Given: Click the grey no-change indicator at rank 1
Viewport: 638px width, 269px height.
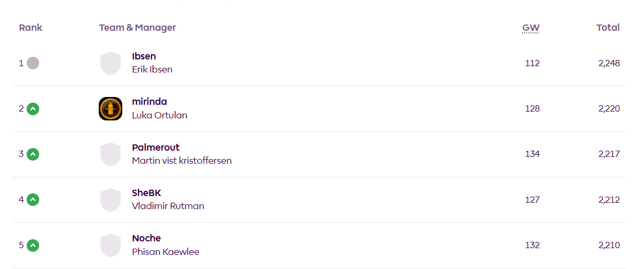Looking at the screenshot, I should (33, 63).
